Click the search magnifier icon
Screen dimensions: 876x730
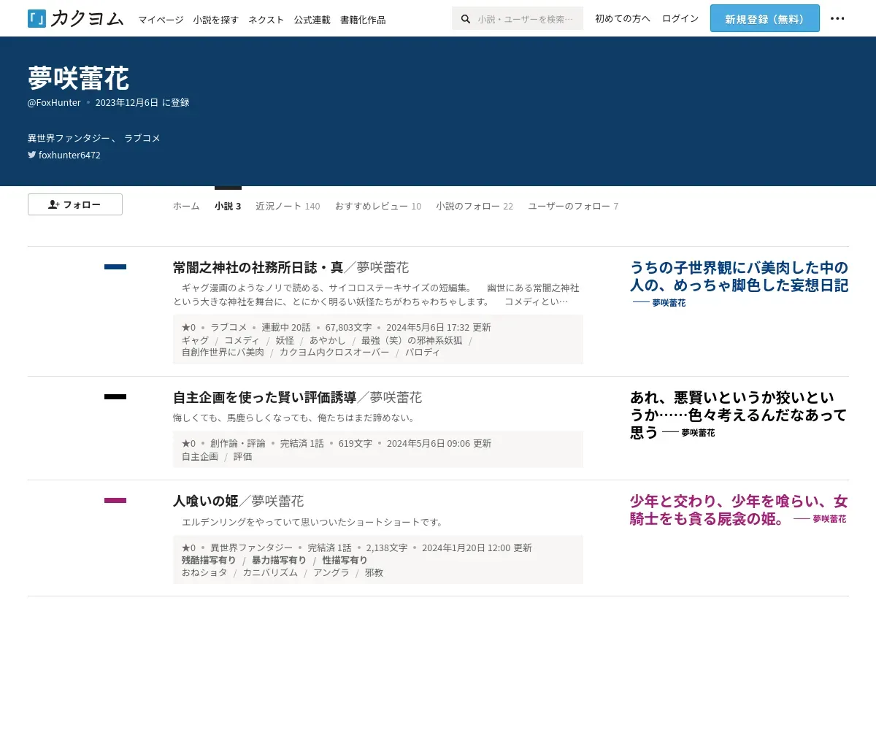[466, 19]
